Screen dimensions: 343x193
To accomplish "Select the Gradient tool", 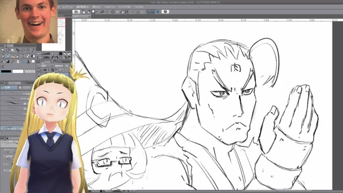I will (8, 61).
